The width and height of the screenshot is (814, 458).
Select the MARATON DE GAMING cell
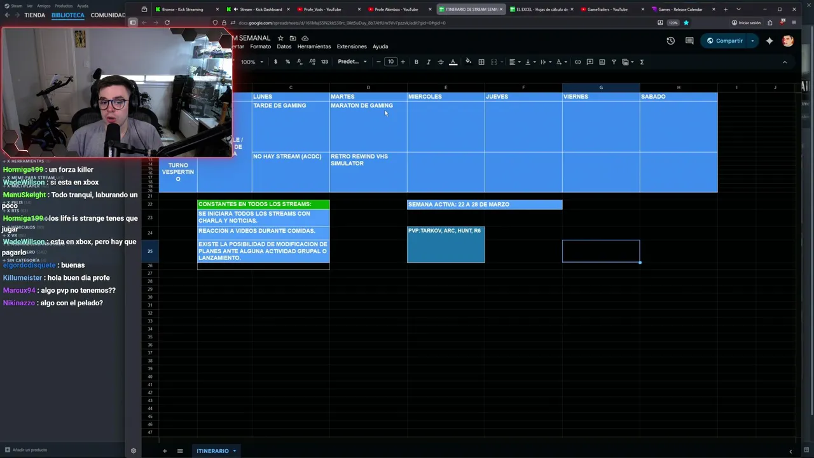click(x=368, y=127)
